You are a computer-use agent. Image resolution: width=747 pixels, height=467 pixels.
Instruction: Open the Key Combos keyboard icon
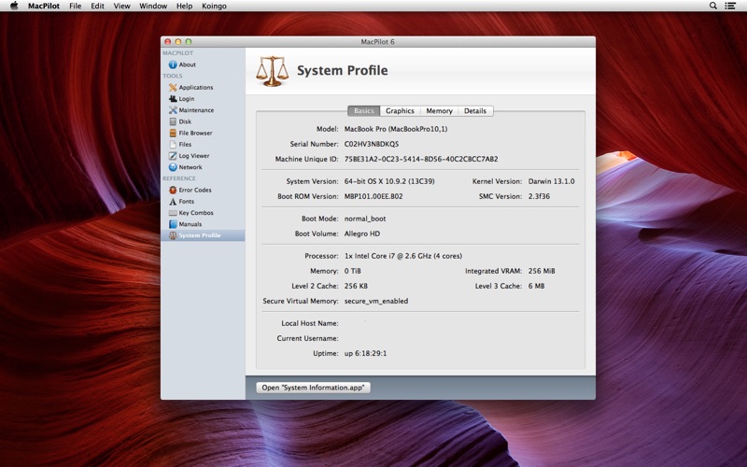[x=173, y=213]
